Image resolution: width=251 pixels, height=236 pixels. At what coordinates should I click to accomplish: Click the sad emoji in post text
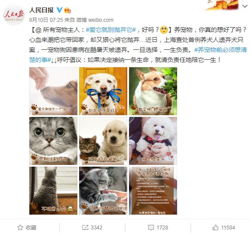pyautogui.click(x=164, y=30)
